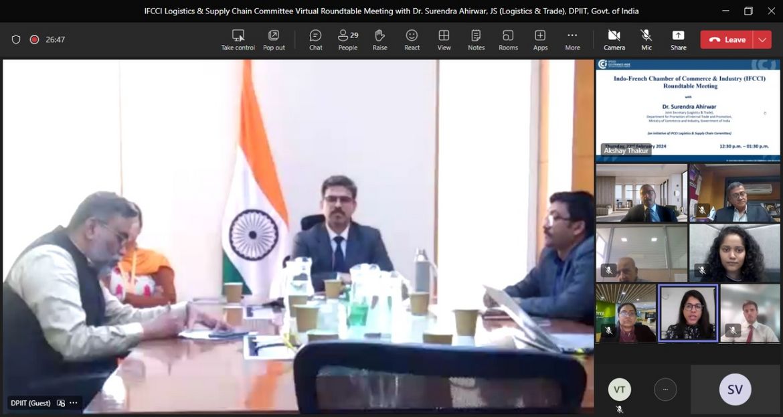Click the recording indicator icon

click(34, 39)
